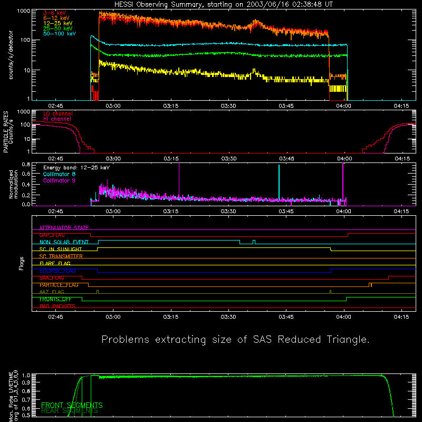The image size is (422, 422).
Task: Click the count-rate bump near 03:37 on the orange curve
Action: 255,23
